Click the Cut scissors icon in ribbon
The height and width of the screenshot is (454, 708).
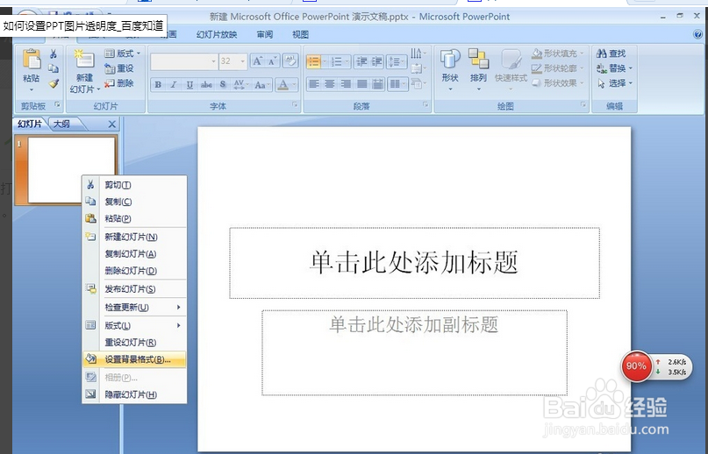click(54, 54)
